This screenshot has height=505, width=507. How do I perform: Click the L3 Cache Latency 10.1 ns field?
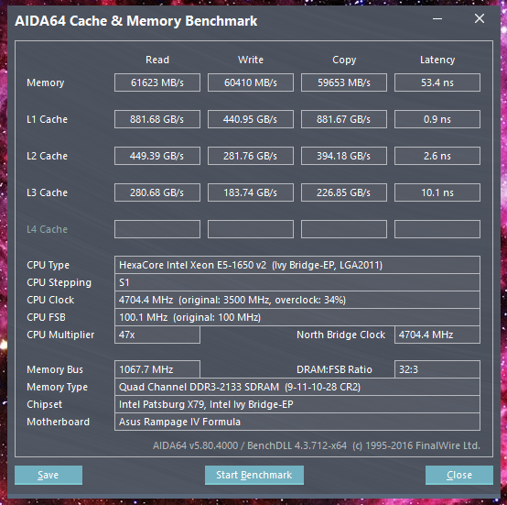[437, 192]
